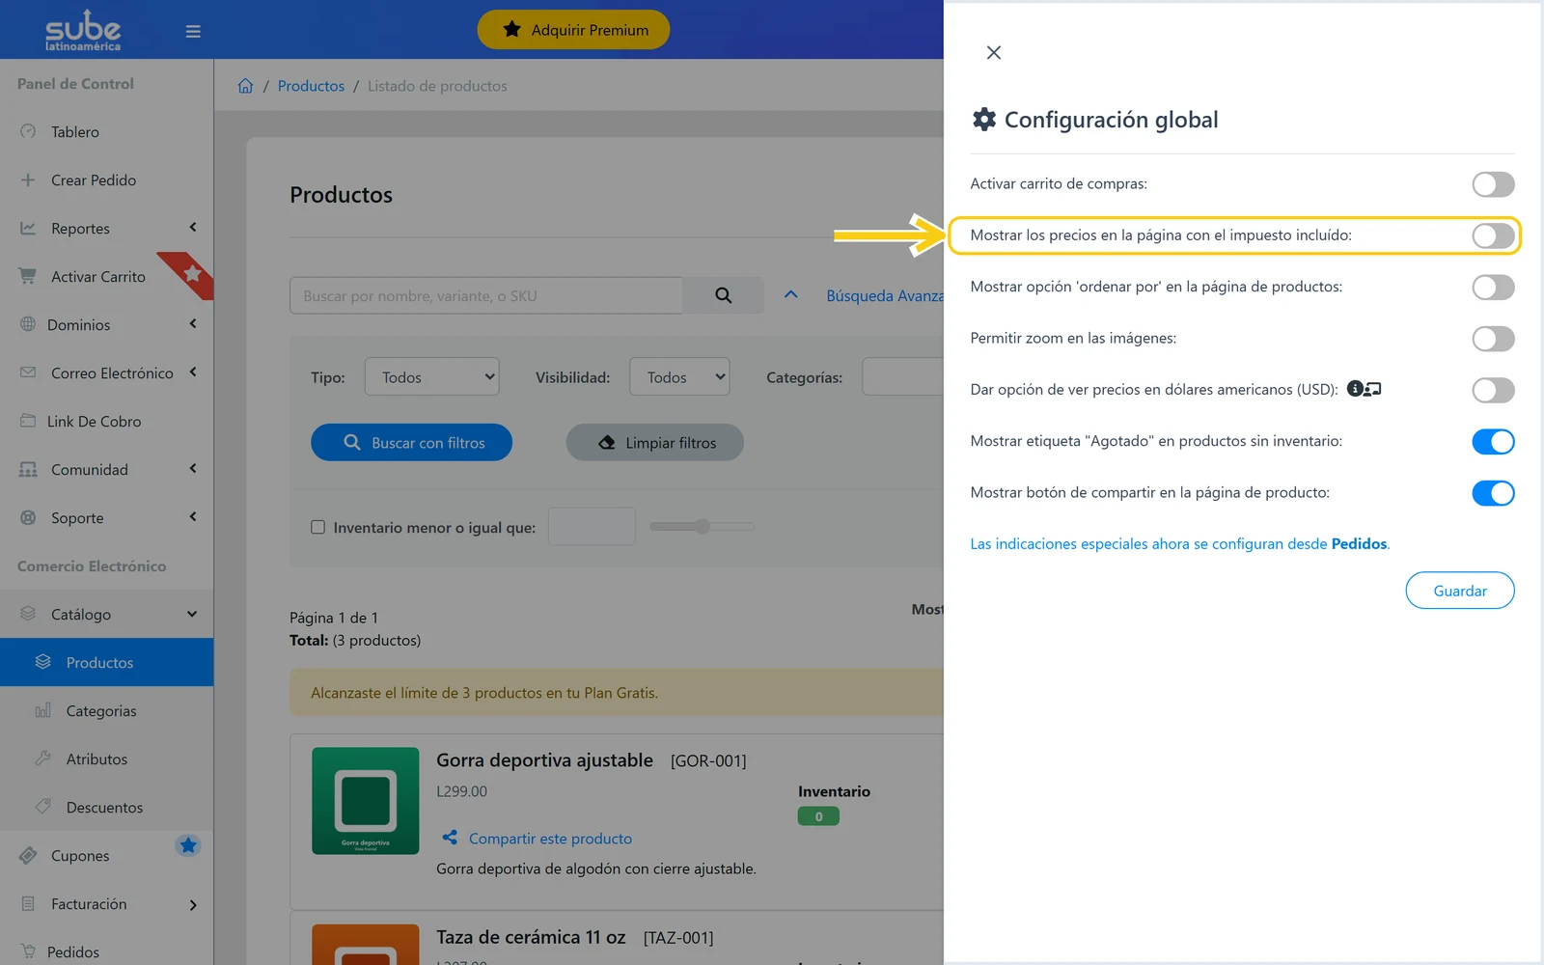The image size is (1544, 965).
Task: Open the Sube Latinoamérica logo
Action: (83, 31)
